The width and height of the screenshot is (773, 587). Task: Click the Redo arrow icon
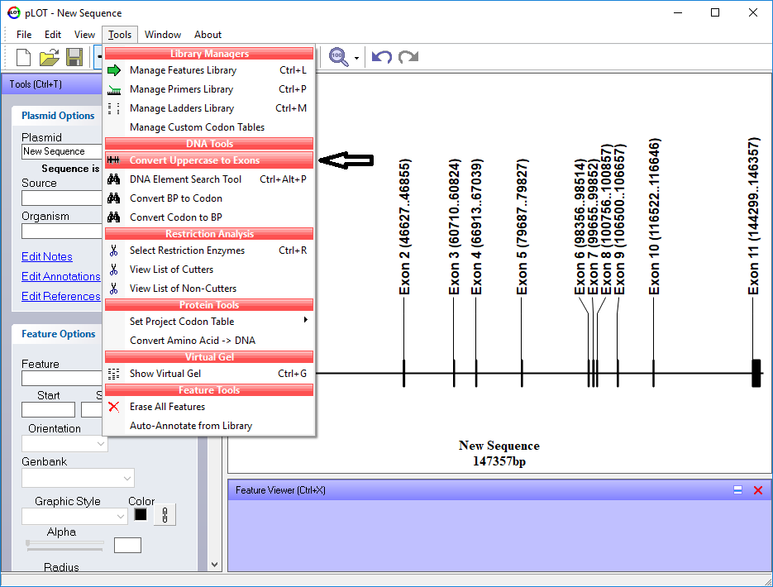(408, 57)
